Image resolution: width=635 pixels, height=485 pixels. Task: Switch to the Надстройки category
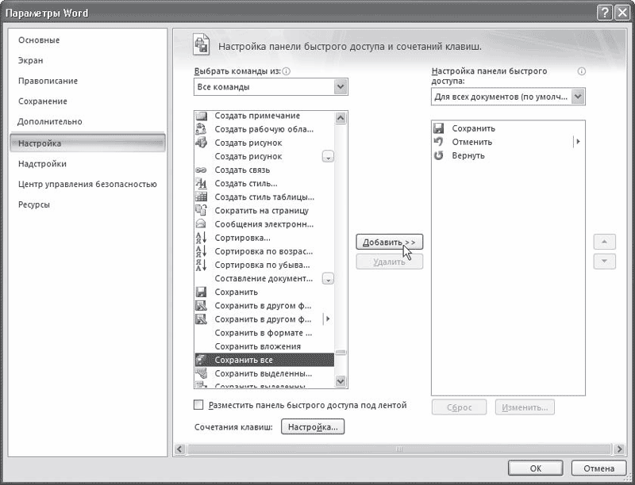tap(42, 164)
